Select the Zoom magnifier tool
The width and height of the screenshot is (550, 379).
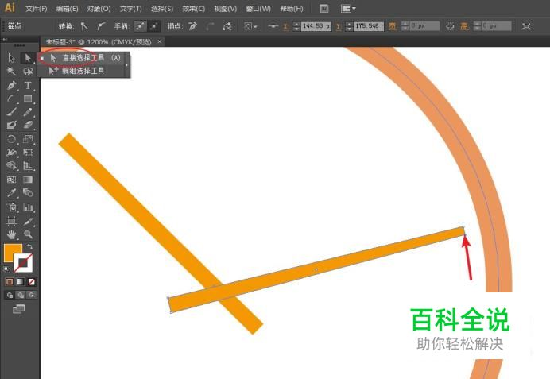[x=28, y=234]
